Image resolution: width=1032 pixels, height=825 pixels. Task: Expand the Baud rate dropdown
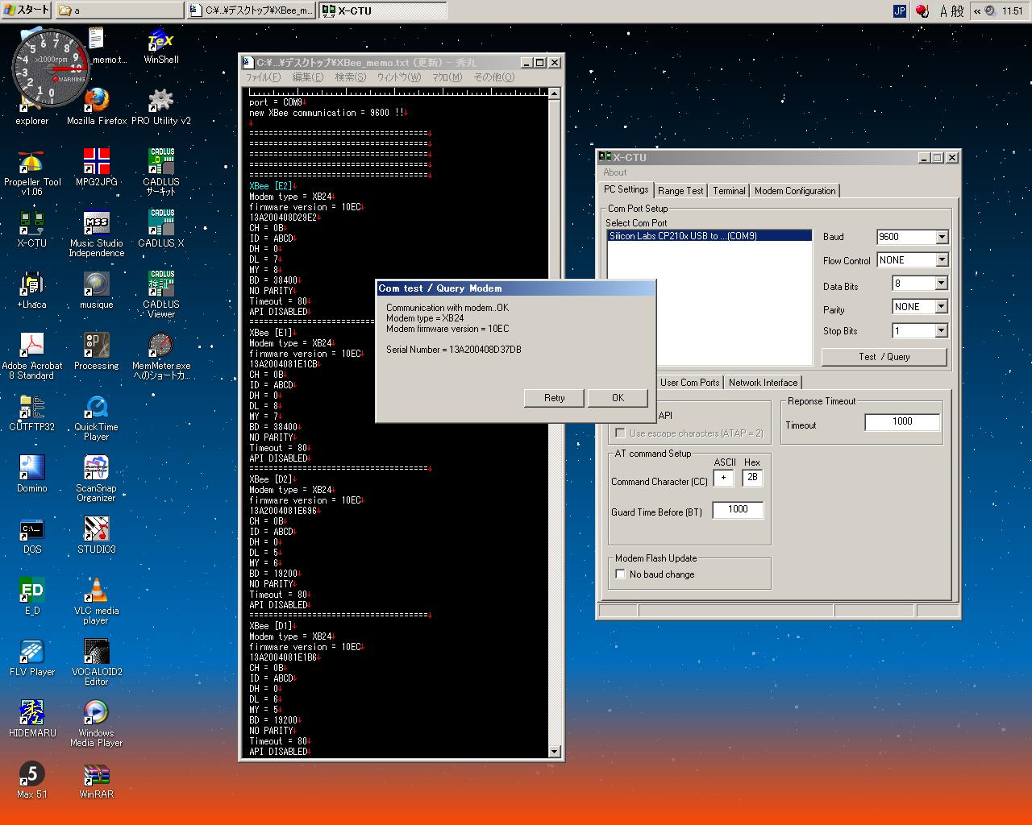click(941, 237)
